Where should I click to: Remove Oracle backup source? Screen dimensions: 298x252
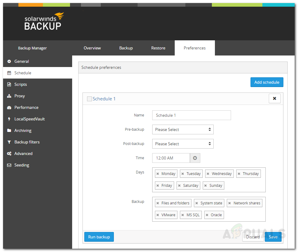(207, 215)
